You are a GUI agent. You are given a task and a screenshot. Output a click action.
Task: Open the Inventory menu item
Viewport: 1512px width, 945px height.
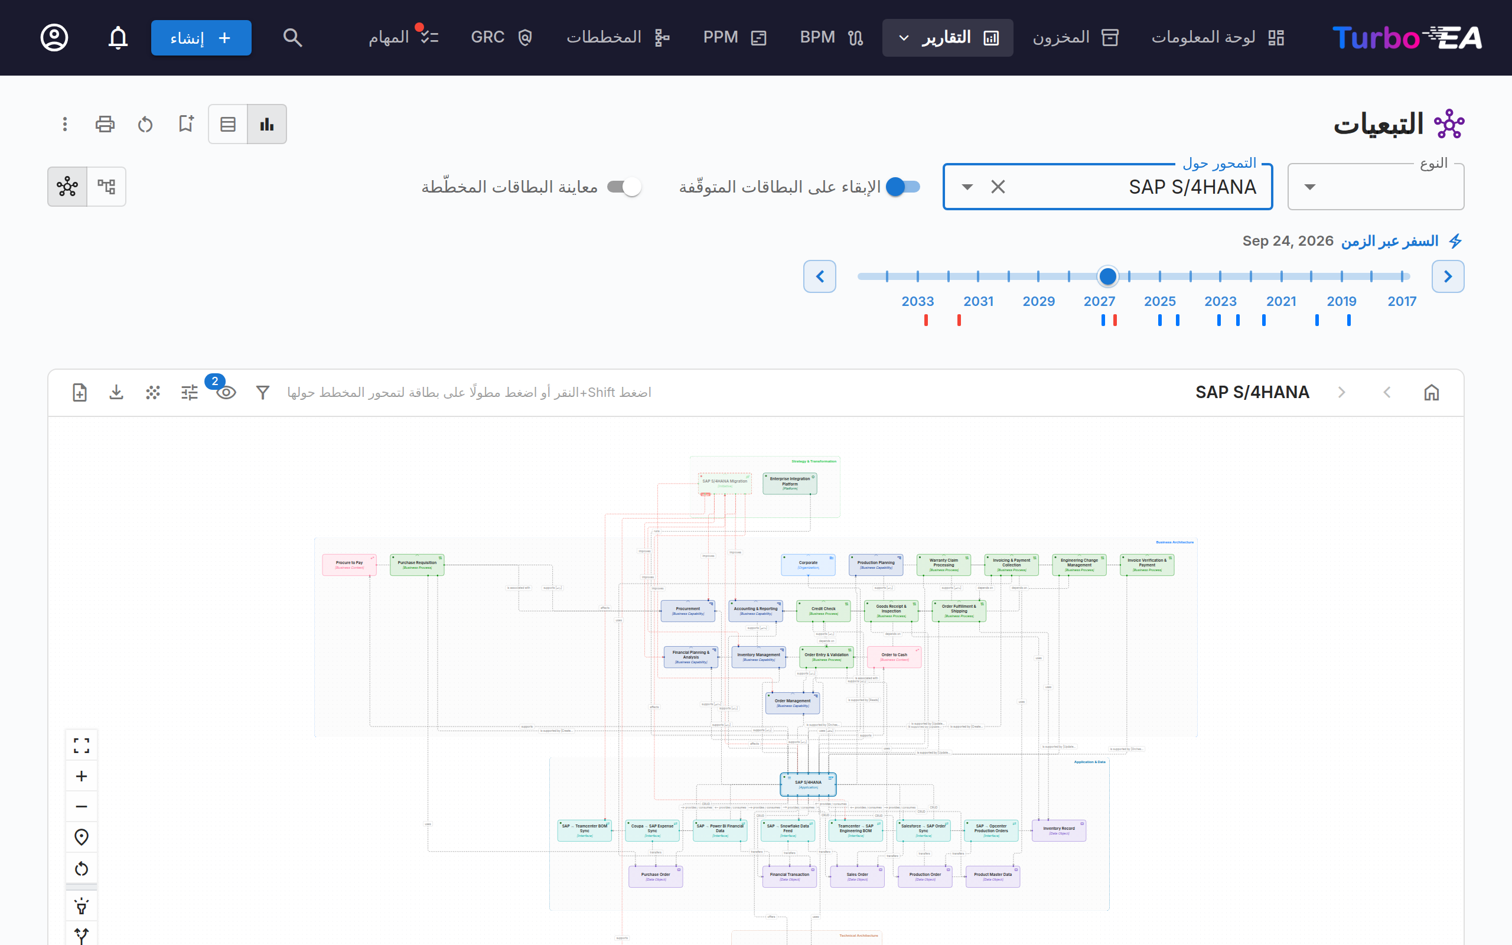(x=1075, y=37)
